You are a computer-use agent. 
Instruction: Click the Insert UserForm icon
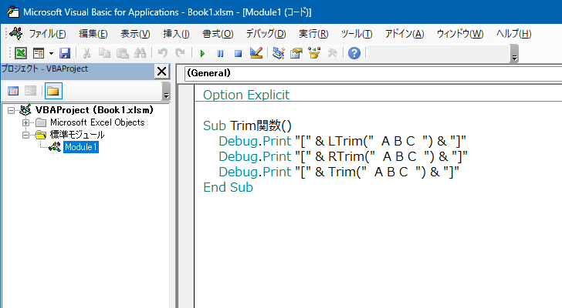[39, 53]
